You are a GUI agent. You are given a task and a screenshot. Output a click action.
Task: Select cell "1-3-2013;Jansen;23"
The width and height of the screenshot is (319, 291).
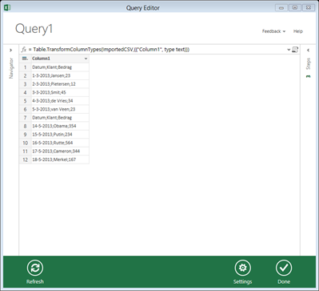tap(60, 75)
